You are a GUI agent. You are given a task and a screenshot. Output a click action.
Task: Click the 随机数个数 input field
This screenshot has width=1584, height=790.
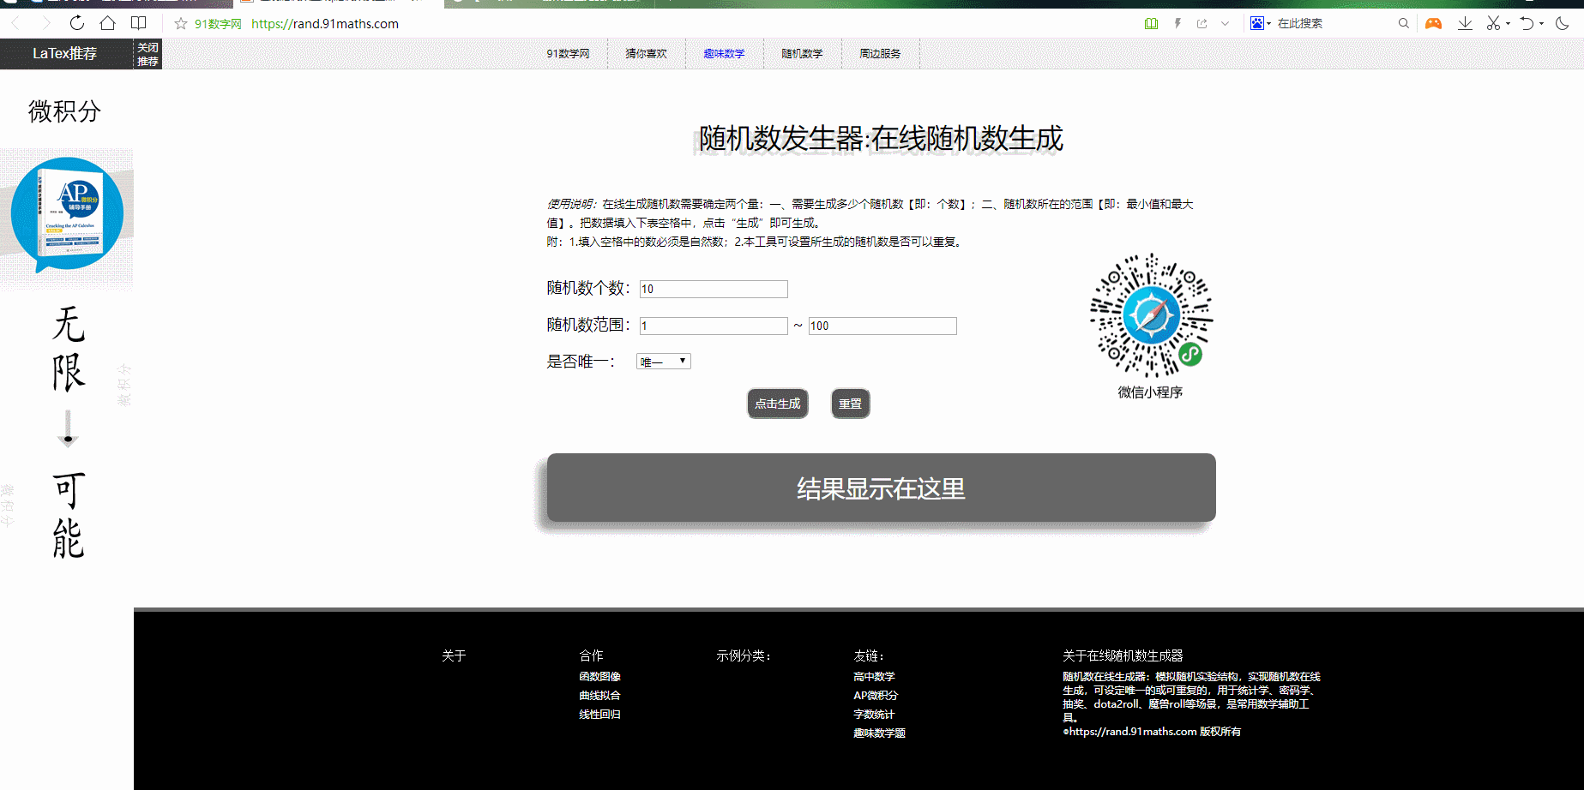tap(714, 289)
